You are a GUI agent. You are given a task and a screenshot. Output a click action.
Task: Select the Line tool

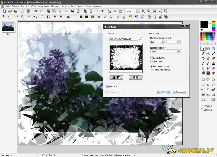(213, 53)
